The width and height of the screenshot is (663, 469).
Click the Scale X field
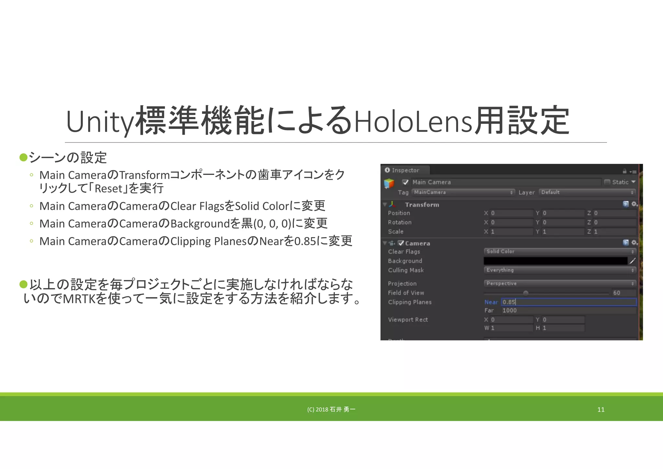click(x=511, y=232)
